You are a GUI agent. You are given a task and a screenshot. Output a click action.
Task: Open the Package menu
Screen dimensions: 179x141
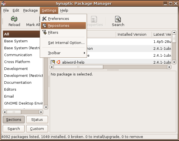click(30, 11)
